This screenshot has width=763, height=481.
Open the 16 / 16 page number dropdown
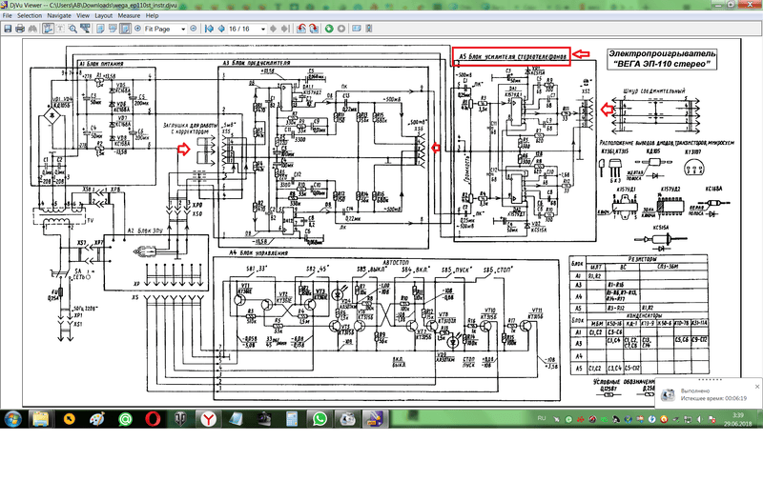click(263, 30)
